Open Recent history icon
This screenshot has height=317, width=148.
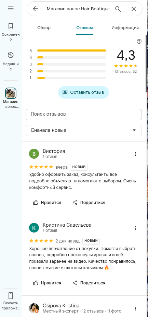click(x=11, y=55)
